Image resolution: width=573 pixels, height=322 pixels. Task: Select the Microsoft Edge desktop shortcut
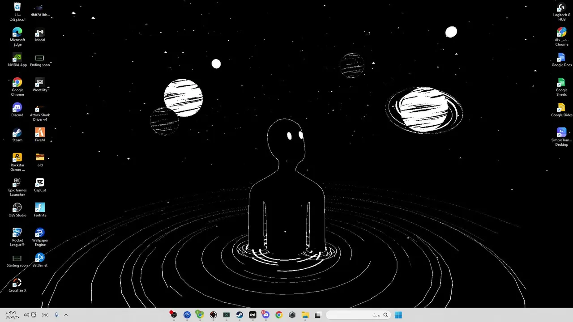pos(17,37)
